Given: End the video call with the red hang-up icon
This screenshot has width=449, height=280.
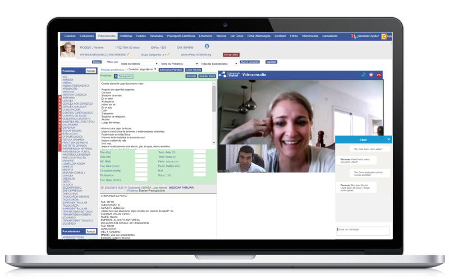Looking at the screenshot, I should (378, 75).
